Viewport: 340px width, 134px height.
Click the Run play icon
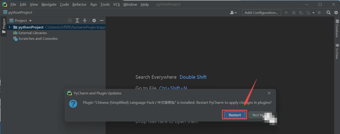click(286, 13)
